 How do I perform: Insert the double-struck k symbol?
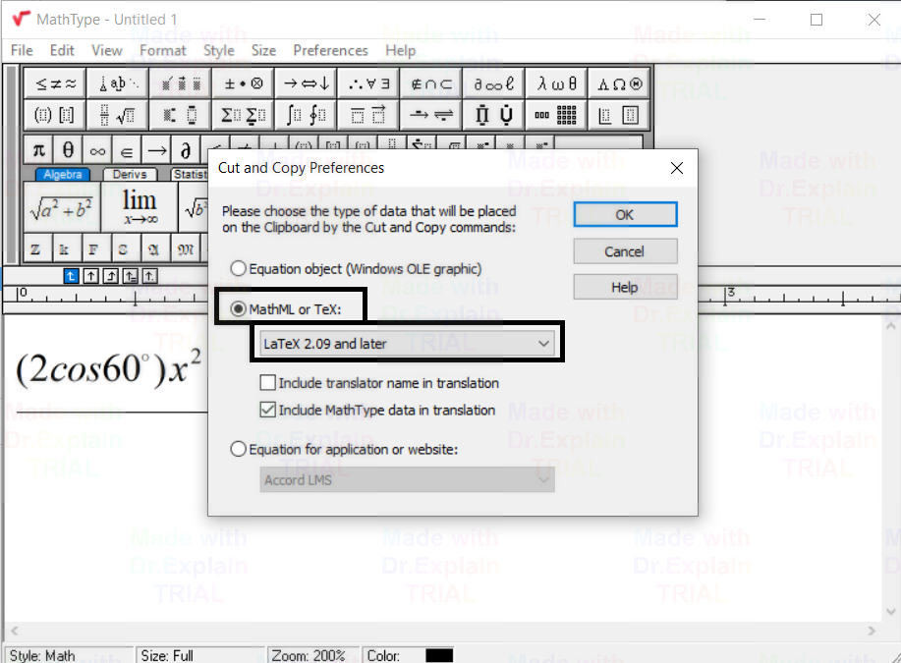pos(64,249)
